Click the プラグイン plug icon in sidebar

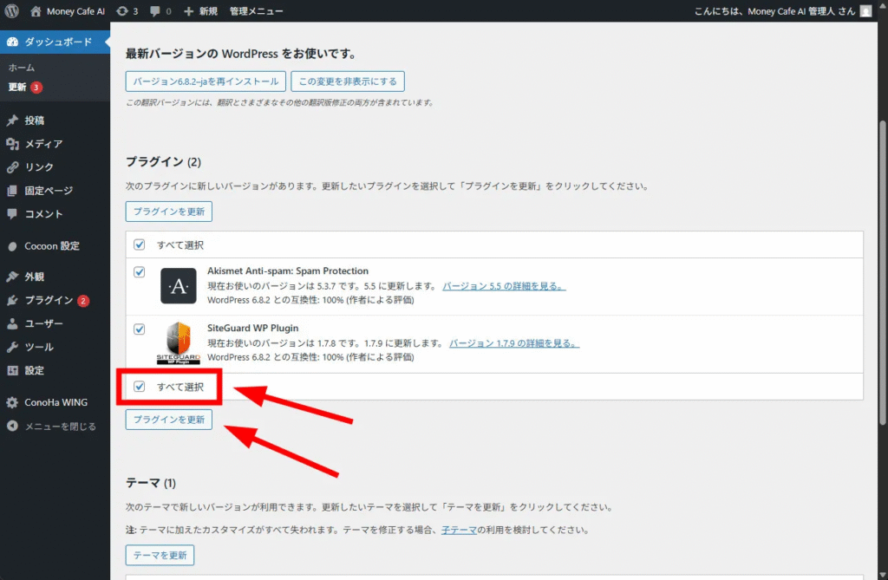[12, 300]
